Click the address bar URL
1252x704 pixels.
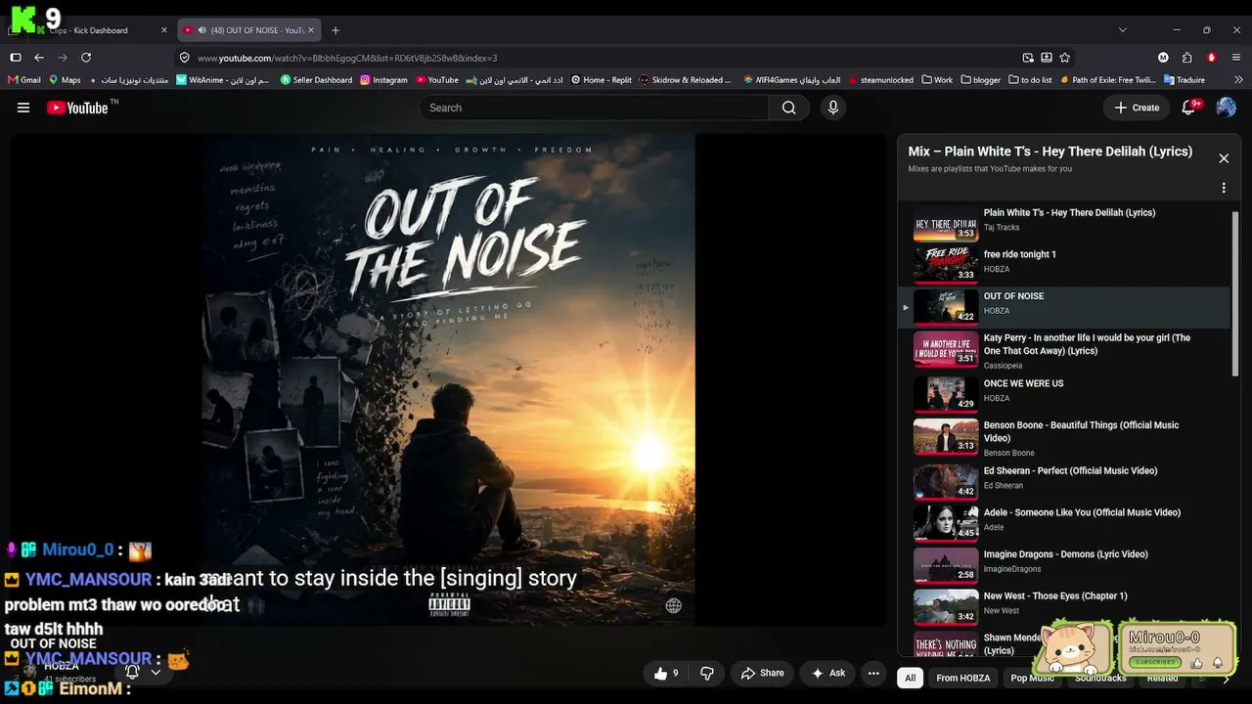click(347, 58)
